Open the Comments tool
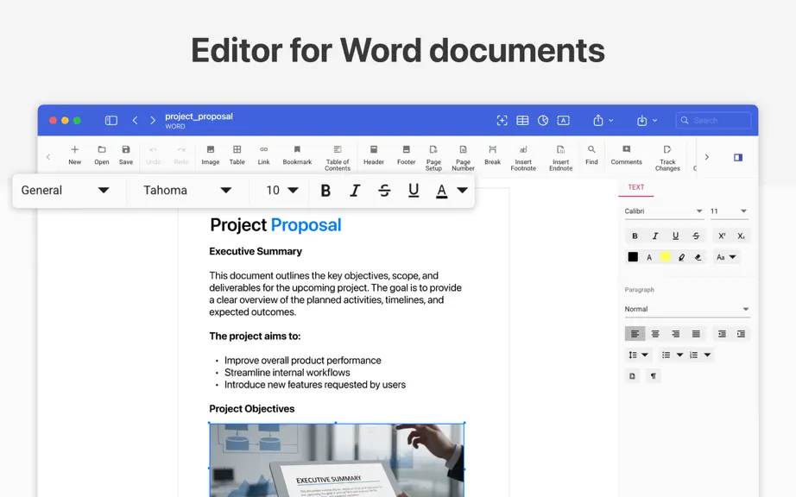Screen dimensions: 796x497 pos(626,154)
